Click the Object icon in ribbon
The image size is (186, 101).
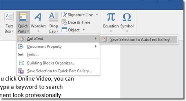click(x=64, y=30)
